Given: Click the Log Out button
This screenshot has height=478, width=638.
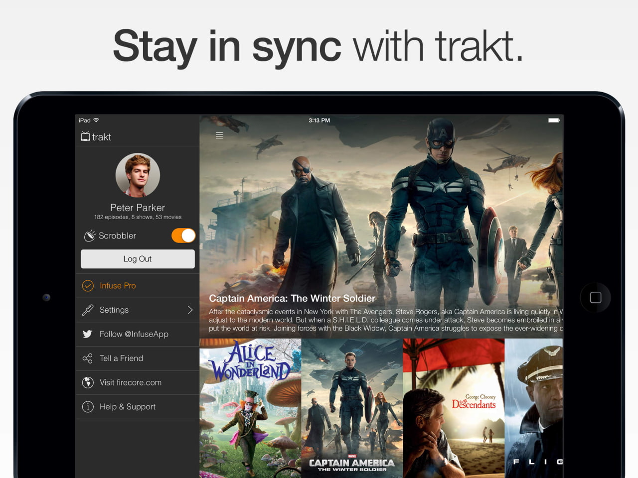Looking at the screenshot, I should (138, 258).
